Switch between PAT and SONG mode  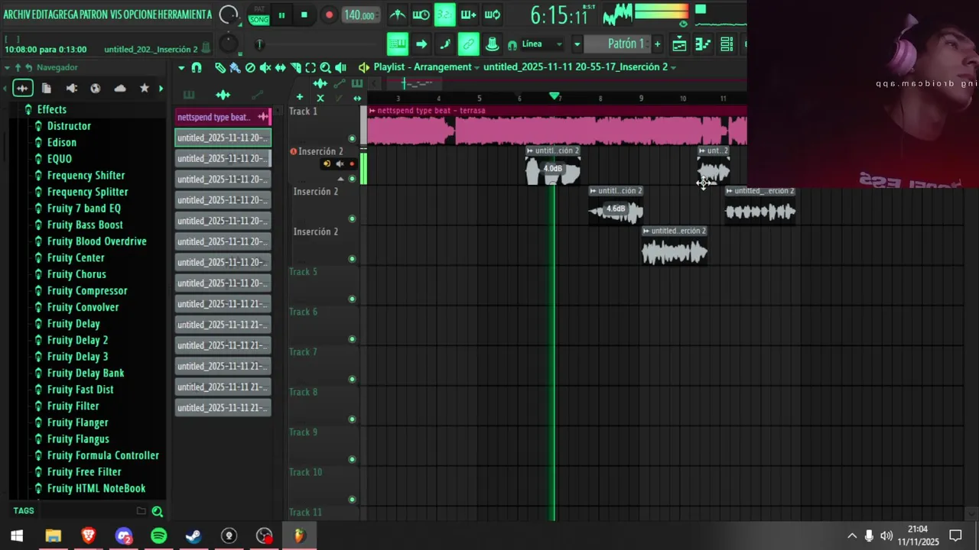click(x=259, y=15)
